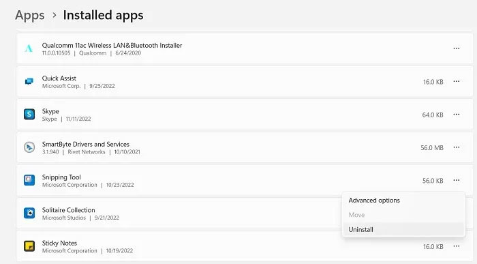Open more options for Snipping Tool
477x264 pixels.
coord(457,180)
